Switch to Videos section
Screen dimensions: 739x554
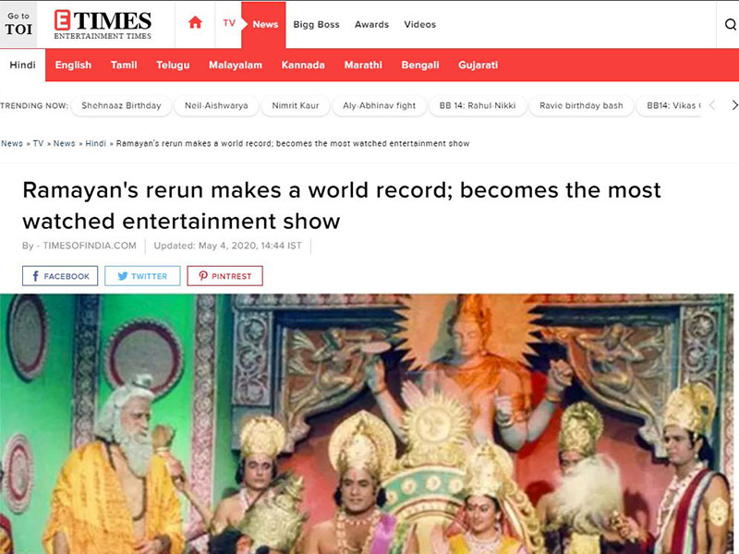(x=419, y=25)
